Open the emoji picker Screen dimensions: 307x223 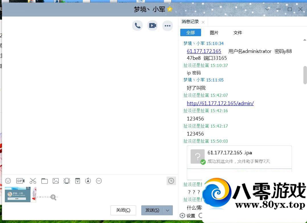pyautogui.click(x=8, y=181)
